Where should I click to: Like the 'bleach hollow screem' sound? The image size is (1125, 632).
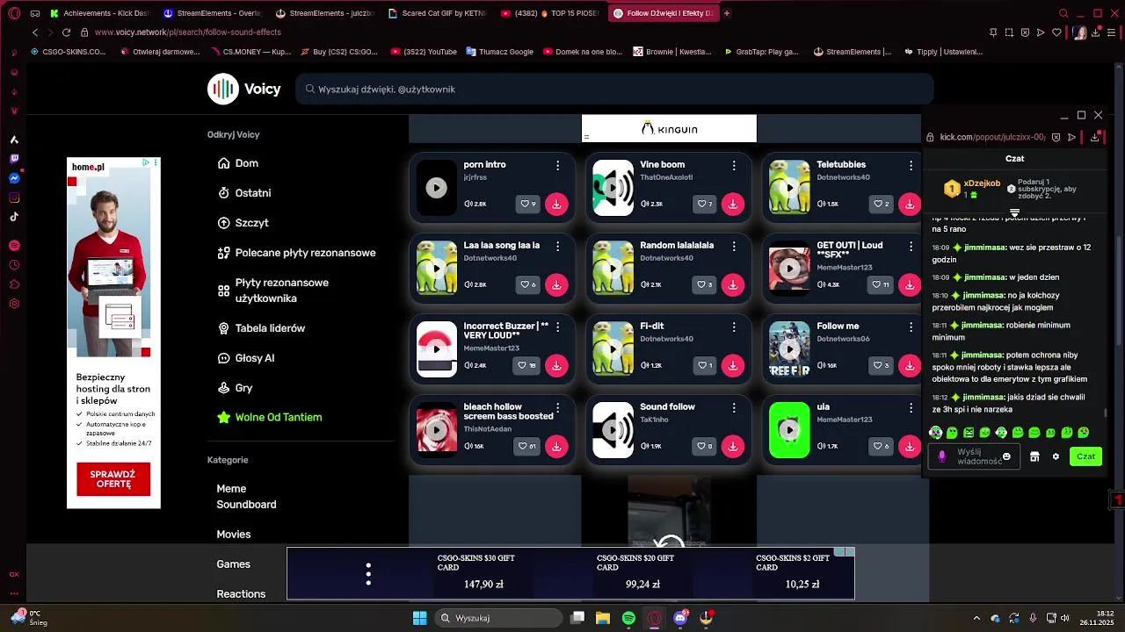point(527,446)
